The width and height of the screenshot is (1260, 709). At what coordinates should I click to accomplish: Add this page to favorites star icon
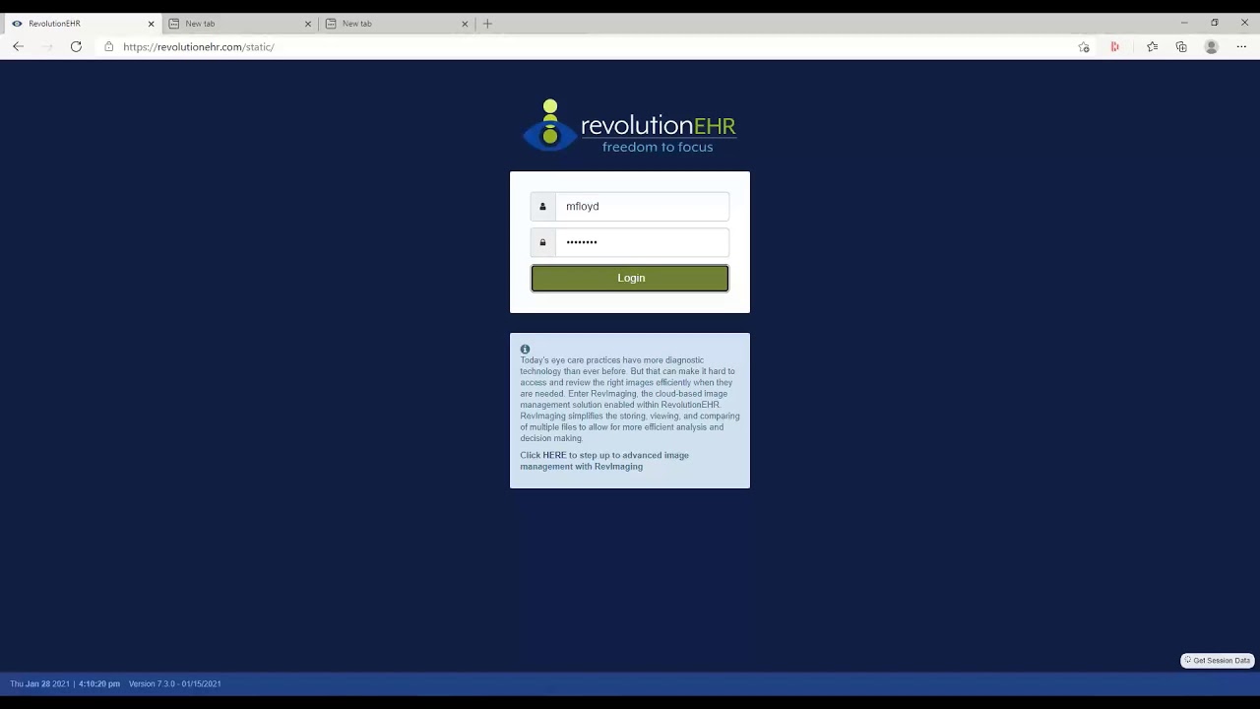tap(1084, 46)
